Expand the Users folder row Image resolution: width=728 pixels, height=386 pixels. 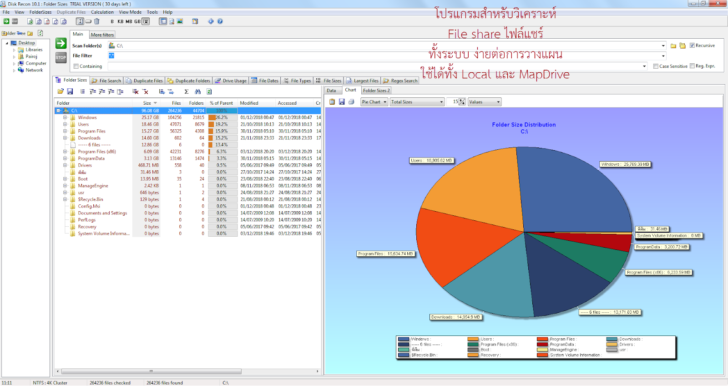pos(65,124)
